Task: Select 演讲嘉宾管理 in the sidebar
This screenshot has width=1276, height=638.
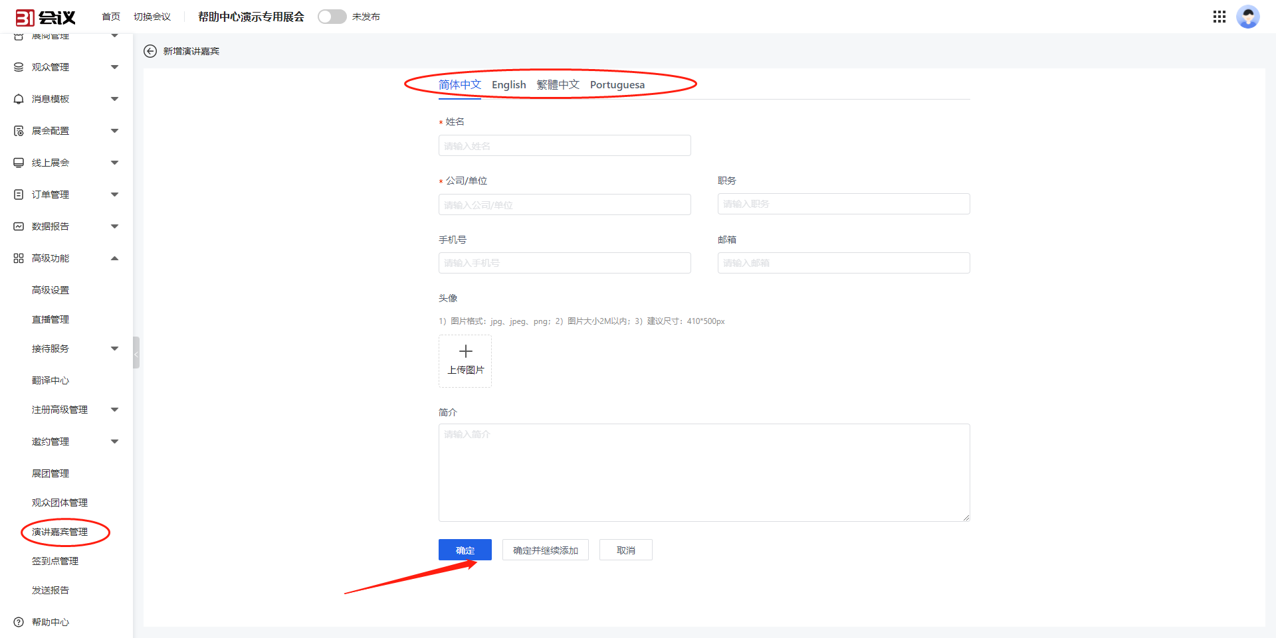Action: (60, 532)
